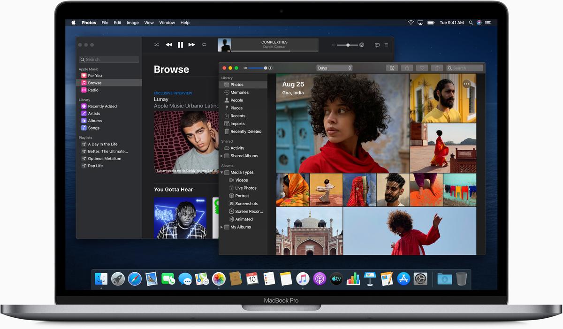Open the Up Next queue list icon
The height and width of the screenshot is (329, 563).
(x=386, y=45)
